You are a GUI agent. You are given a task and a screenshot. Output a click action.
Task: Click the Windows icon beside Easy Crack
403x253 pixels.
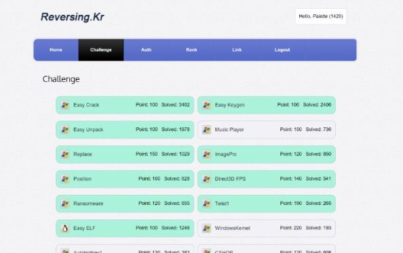click(x=64, y=105)
